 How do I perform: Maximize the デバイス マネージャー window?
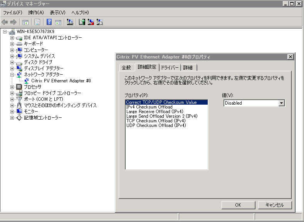click(x=292, y=4)
